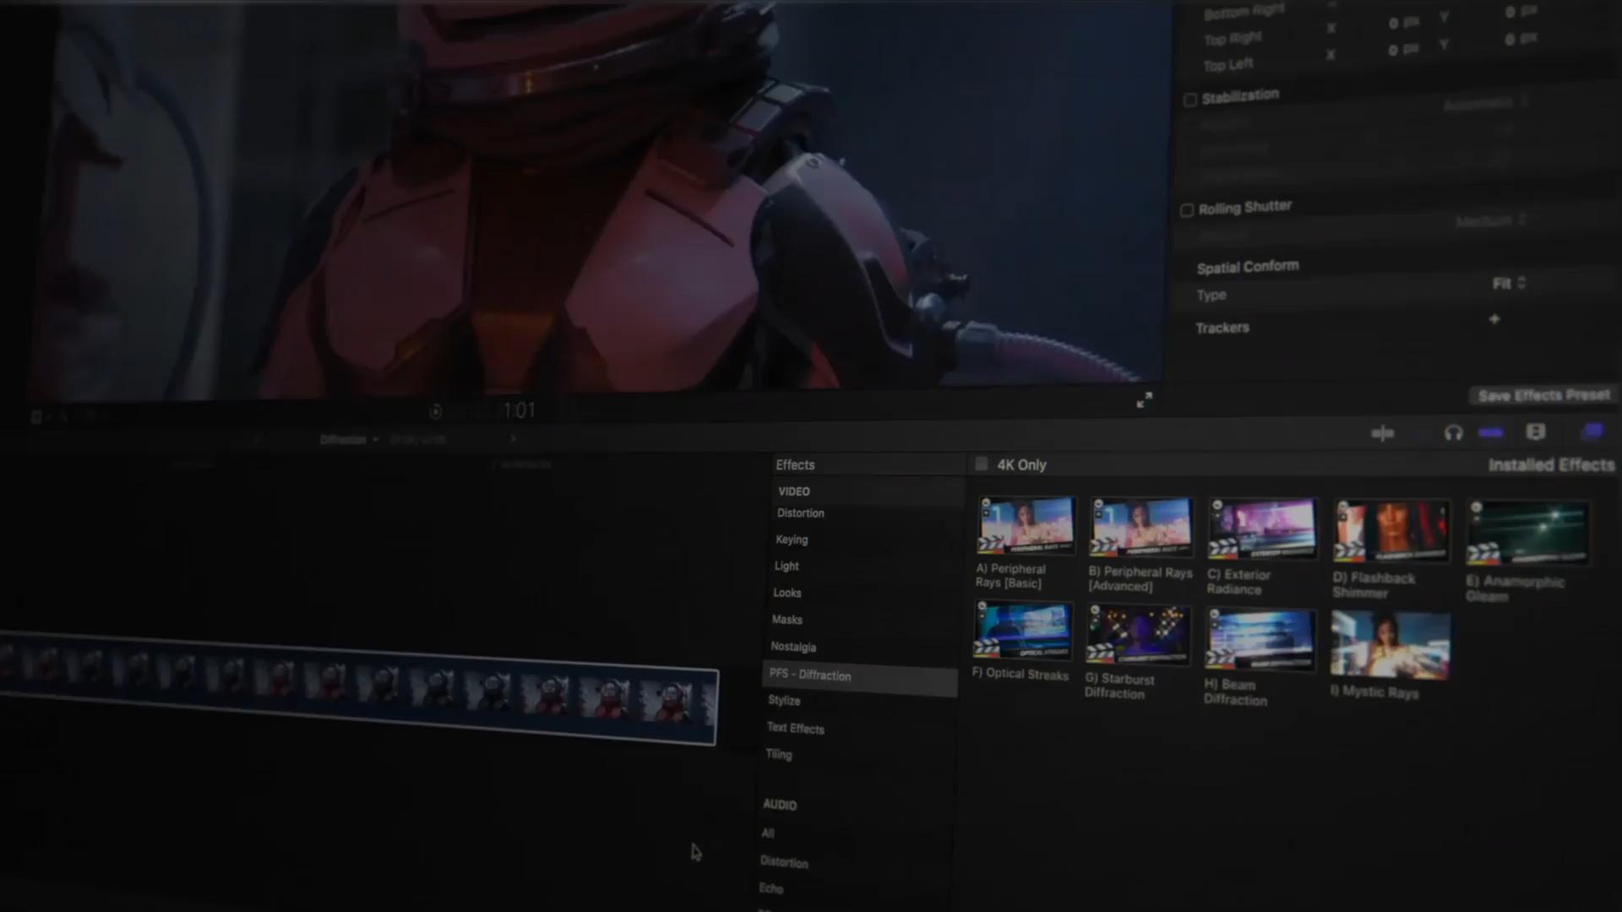Select the G) Starburst Diffraction effect thumbnail
Viewport: 1622px width, 912px height.
point(1138,635)
